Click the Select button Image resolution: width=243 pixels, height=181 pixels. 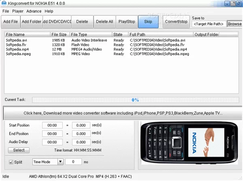pyautogui.click(x=19, y=150)
